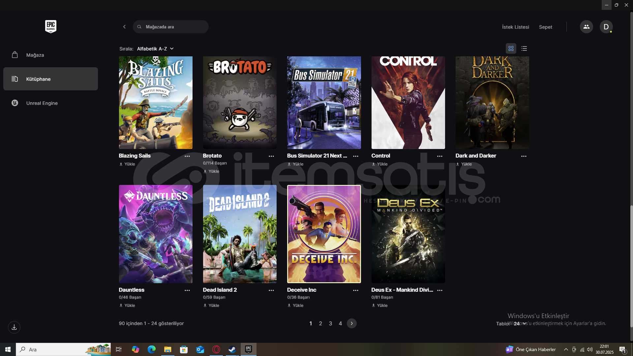Open Deceive Inc cover thumbnail
This screenshot has height=356, width=633.
(x=324, y=234)
